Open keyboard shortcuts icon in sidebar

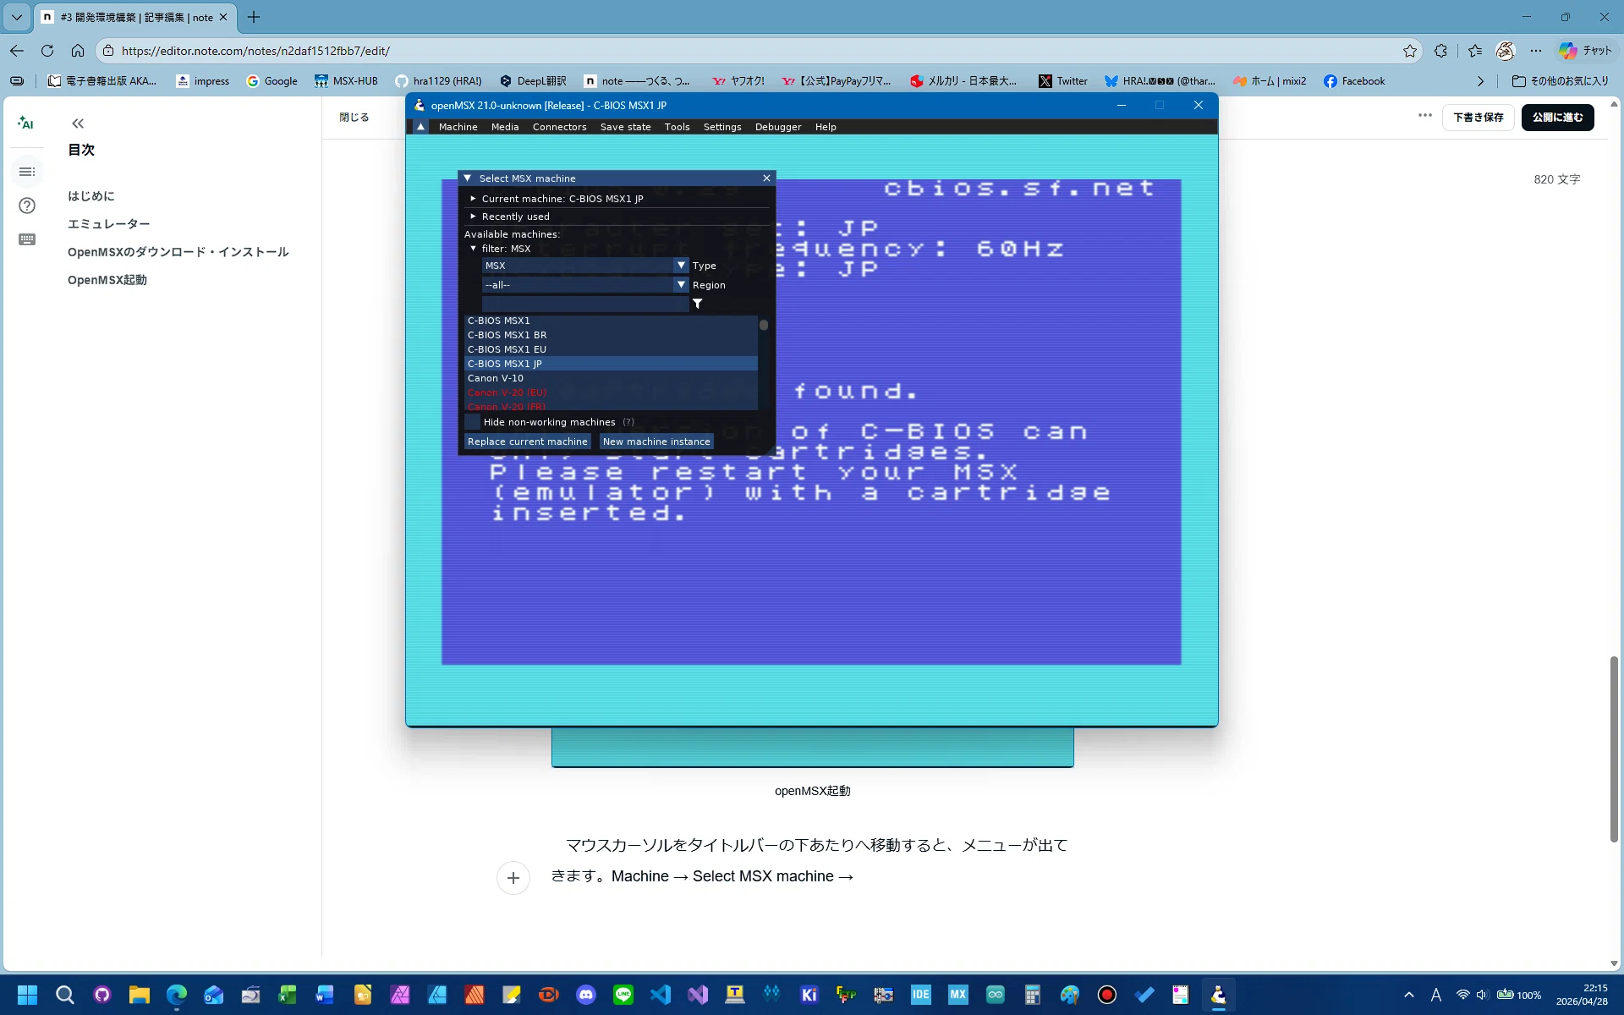tap(27, 239)
